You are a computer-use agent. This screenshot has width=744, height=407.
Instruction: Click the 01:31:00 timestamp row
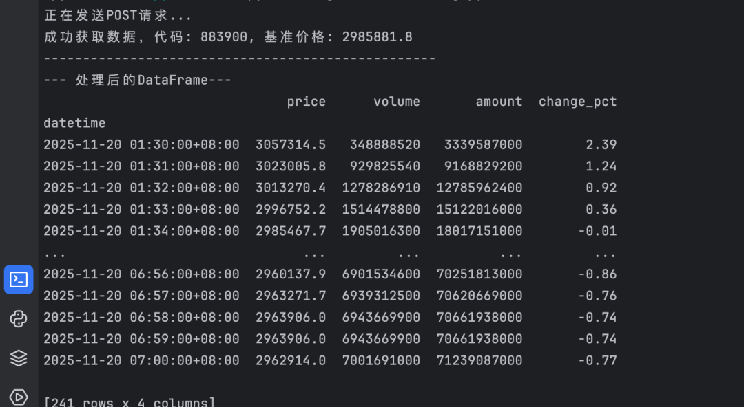141,166
